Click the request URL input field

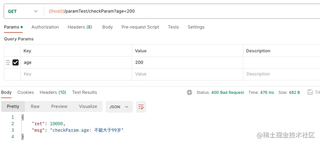(182, 11)
